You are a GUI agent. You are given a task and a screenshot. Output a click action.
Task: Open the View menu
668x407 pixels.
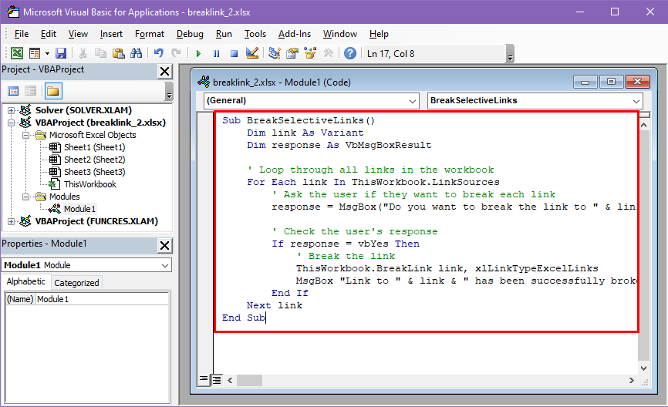click(x=78, y=34)
